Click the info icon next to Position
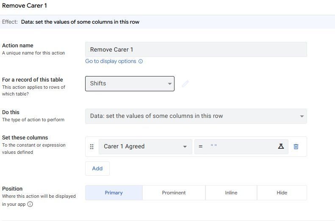335x221 pixels. pyautogui.click(x=30, y=204)
